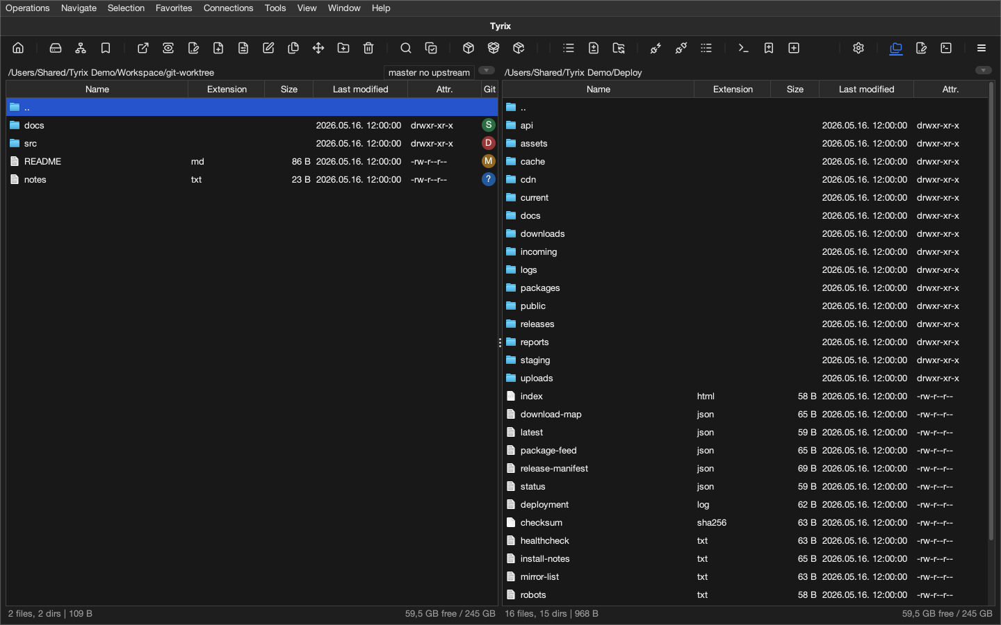This screenshot has height=625, width=1001.
Task: Click the blue question-mark git badge
Action: [x=489, y=179]
